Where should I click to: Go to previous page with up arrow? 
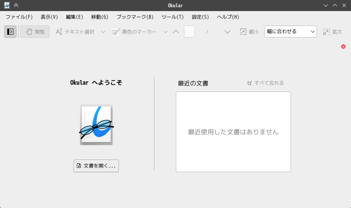176,32
